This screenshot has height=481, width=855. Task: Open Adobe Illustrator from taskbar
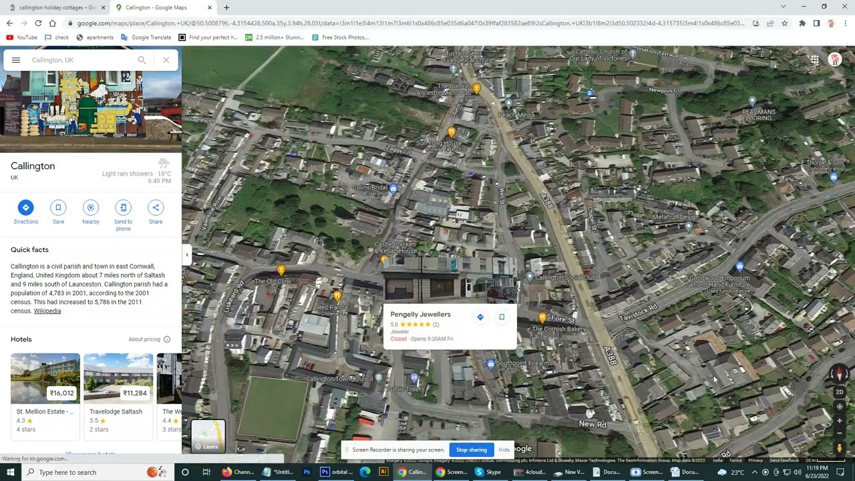383,472
